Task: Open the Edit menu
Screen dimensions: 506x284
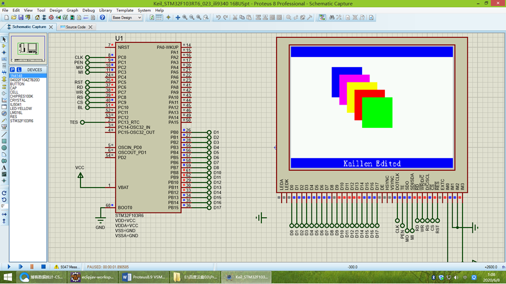Action: [16, 10]
